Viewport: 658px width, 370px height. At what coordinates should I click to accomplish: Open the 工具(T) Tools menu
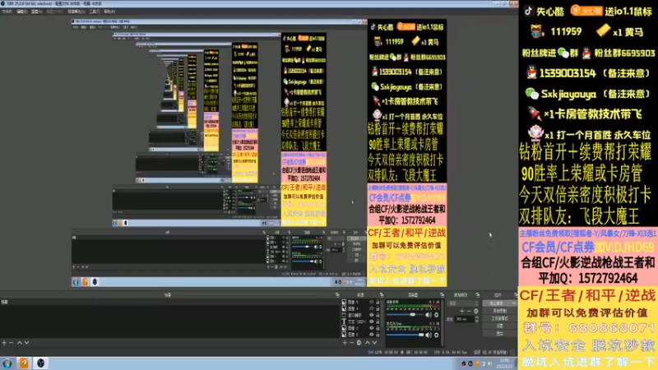click(95, 12)
